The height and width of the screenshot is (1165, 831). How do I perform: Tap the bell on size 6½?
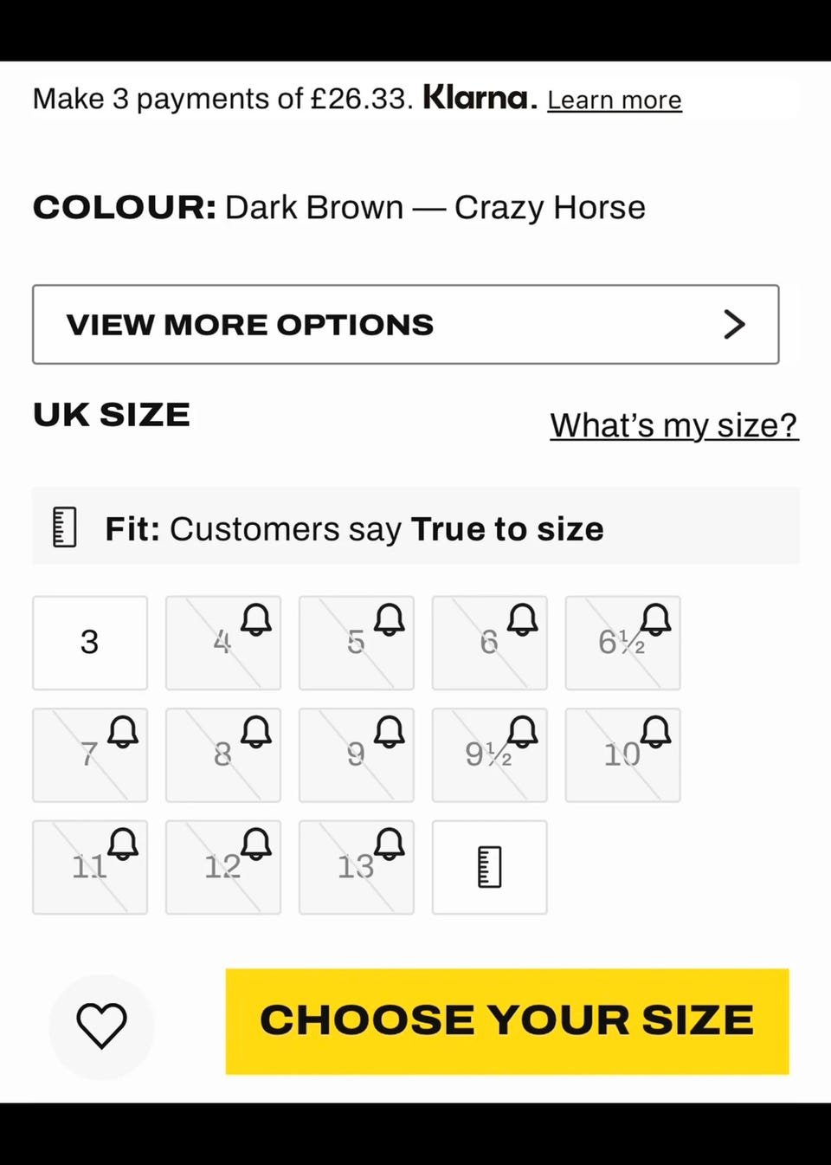click(656, 620)
